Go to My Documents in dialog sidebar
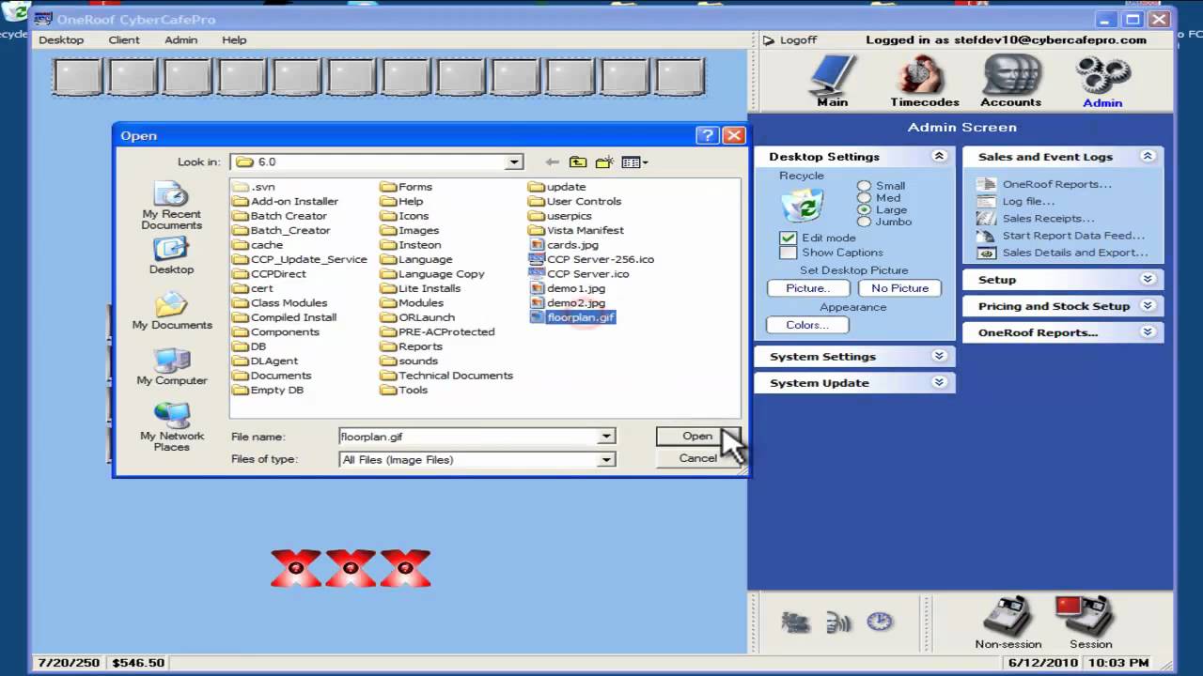This screenshot has height=676, width=1203. point(171,311)
